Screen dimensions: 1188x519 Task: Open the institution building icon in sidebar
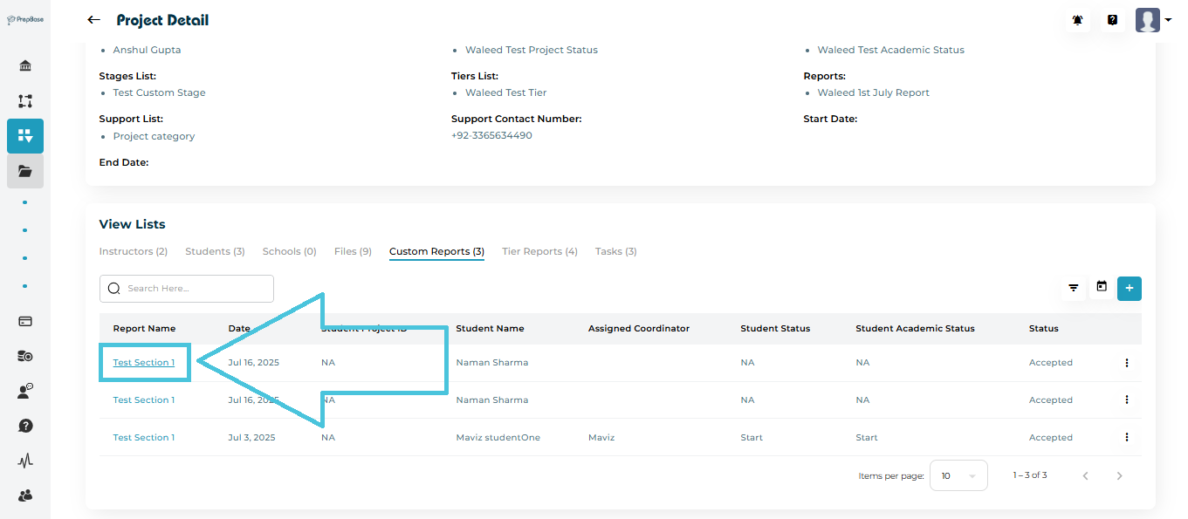point(25,66)
